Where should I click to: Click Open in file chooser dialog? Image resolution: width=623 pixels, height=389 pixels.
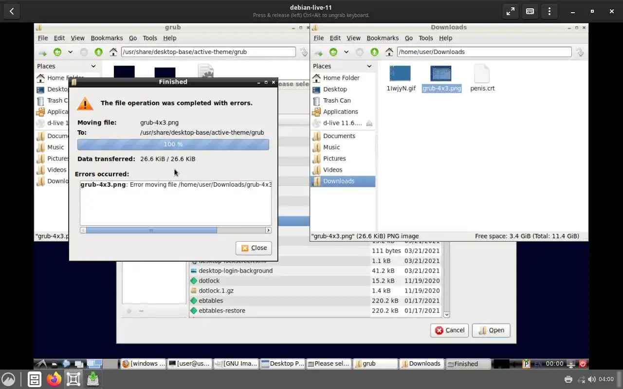pos(491,330)
